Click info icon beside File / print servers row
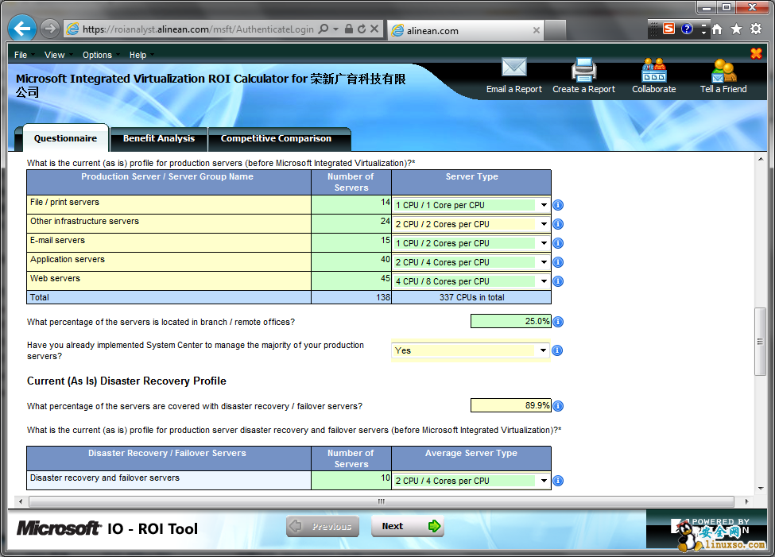Image resolution: width=775 pixels, height=557 pixels. (x=558, y=205)
